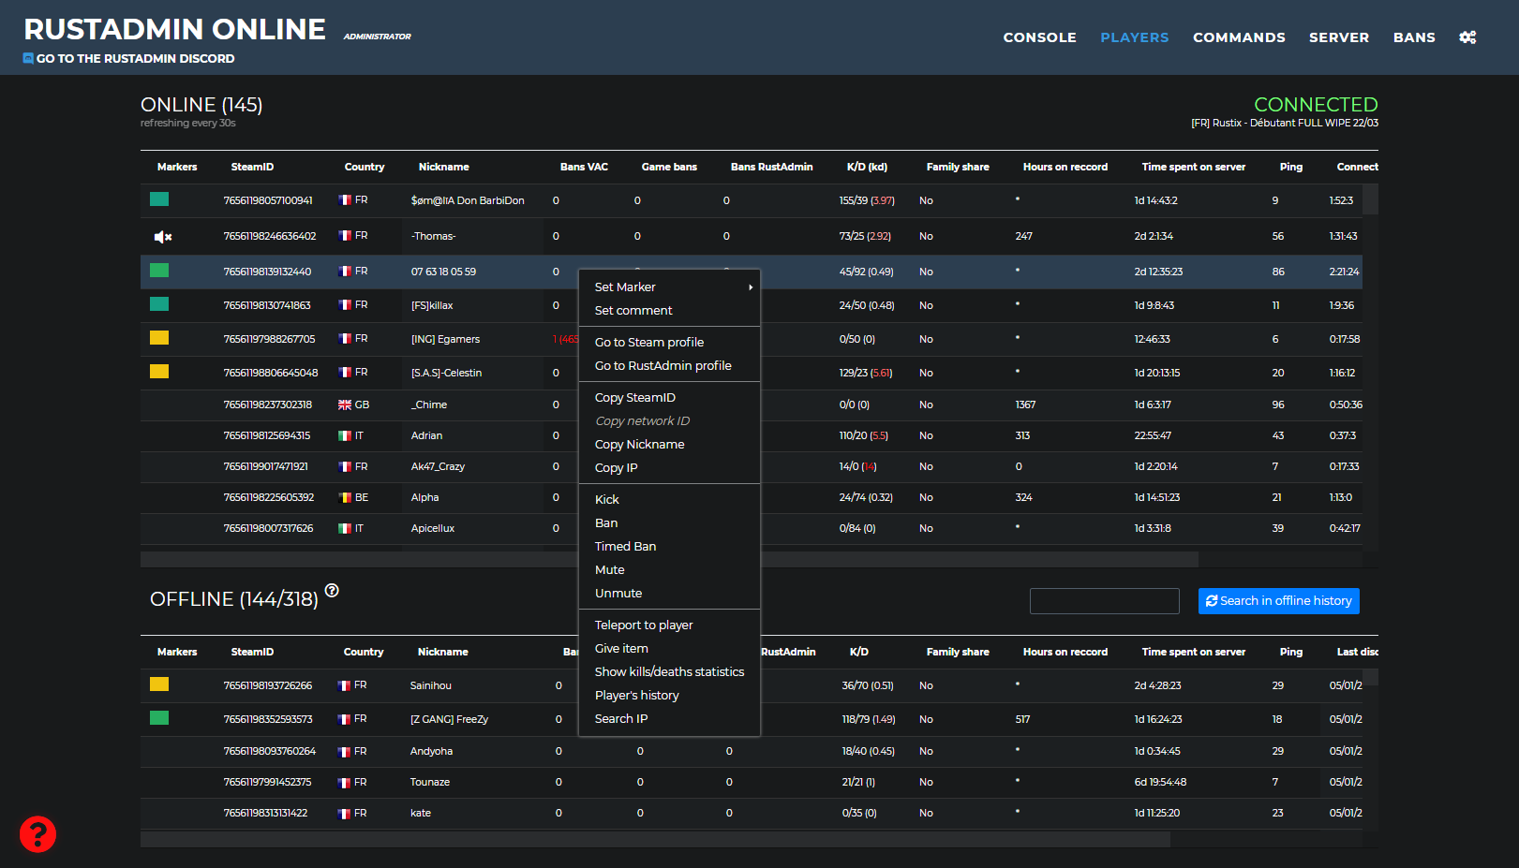Select nickname Ak47_Crazy
1519x868 pixels.
click(x=438, y=467)
